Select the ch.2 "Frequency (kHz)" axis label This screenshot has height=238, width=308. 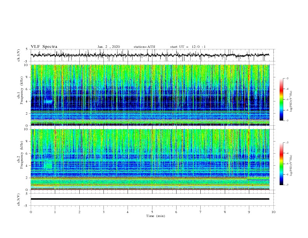(22, 154)
